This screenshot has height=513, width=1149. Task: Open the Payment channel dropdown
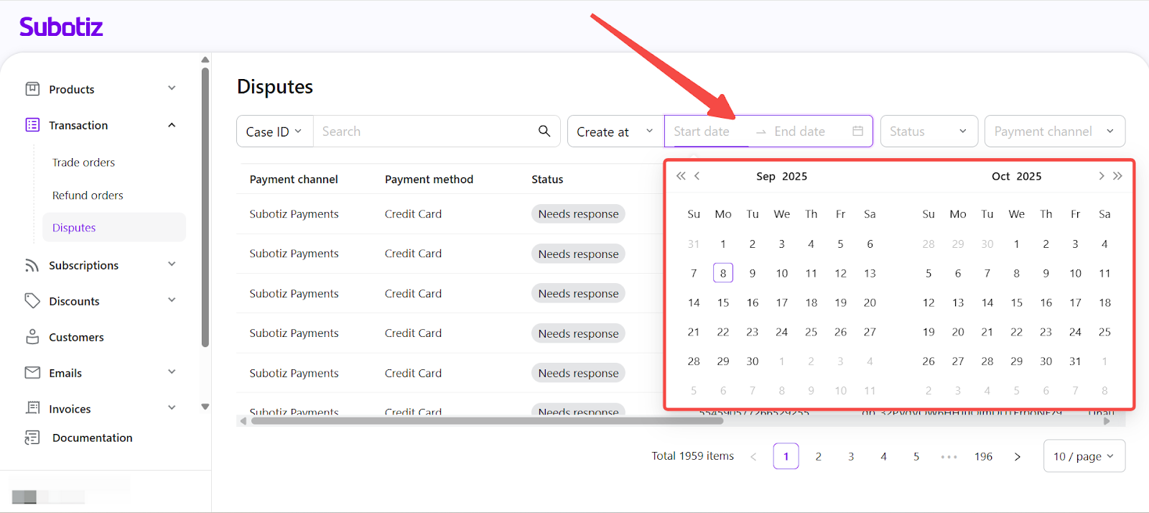[x=1053, y=131]
